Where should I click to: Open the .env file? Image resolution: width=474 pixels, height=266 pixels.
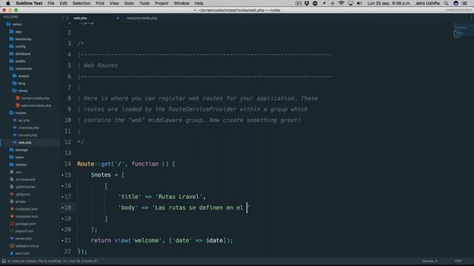[16, 172]
